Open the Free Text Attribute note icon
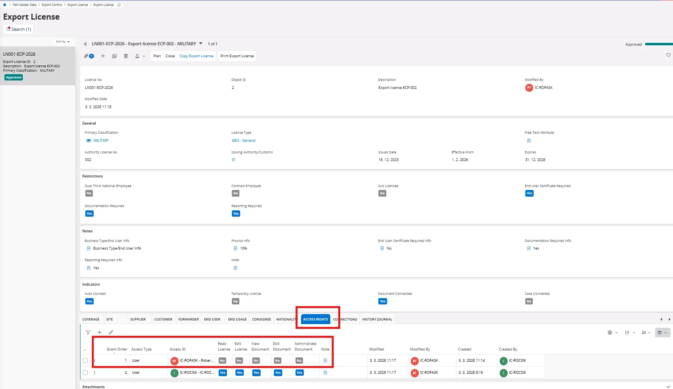The image size is (673, 389). (529, 141)
